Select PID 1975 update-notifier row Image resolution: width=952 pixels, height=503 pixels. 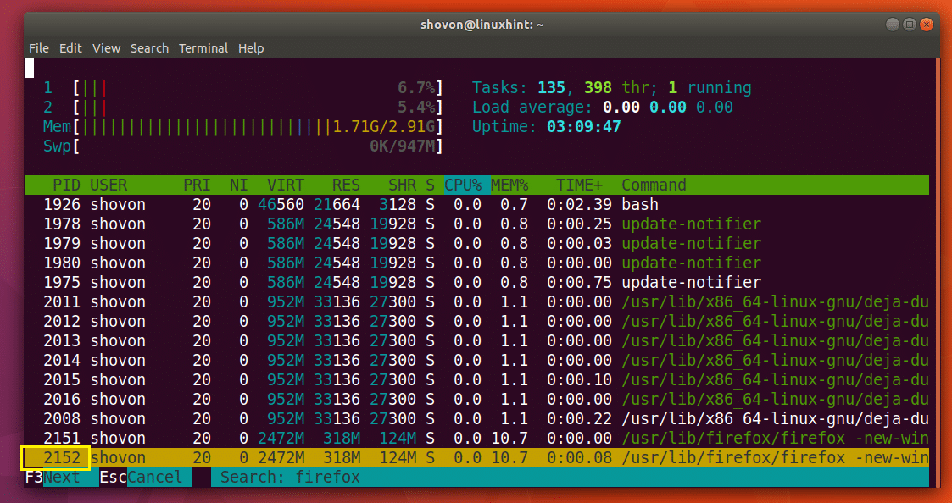tap(476, 282)
